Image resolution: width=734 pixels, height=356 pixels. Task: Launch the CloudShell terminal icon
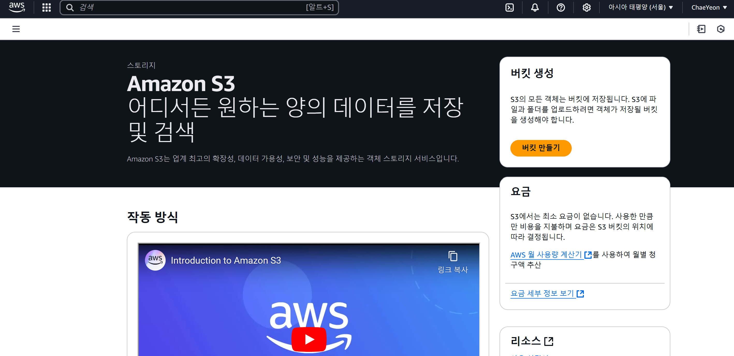(x=509, y=8)
